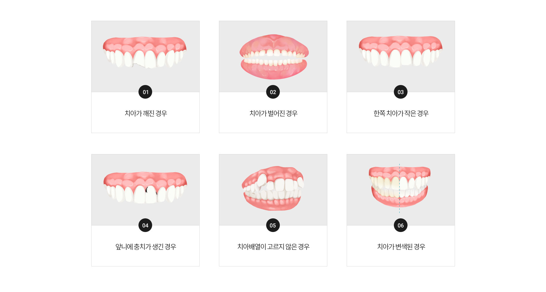The height and width of the screenshot is (292, 546).
Task: Click the 01 number badge
Action: (x=145, y=92)
